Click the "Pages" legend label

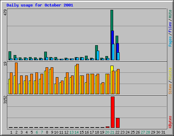tap(170, 41)
